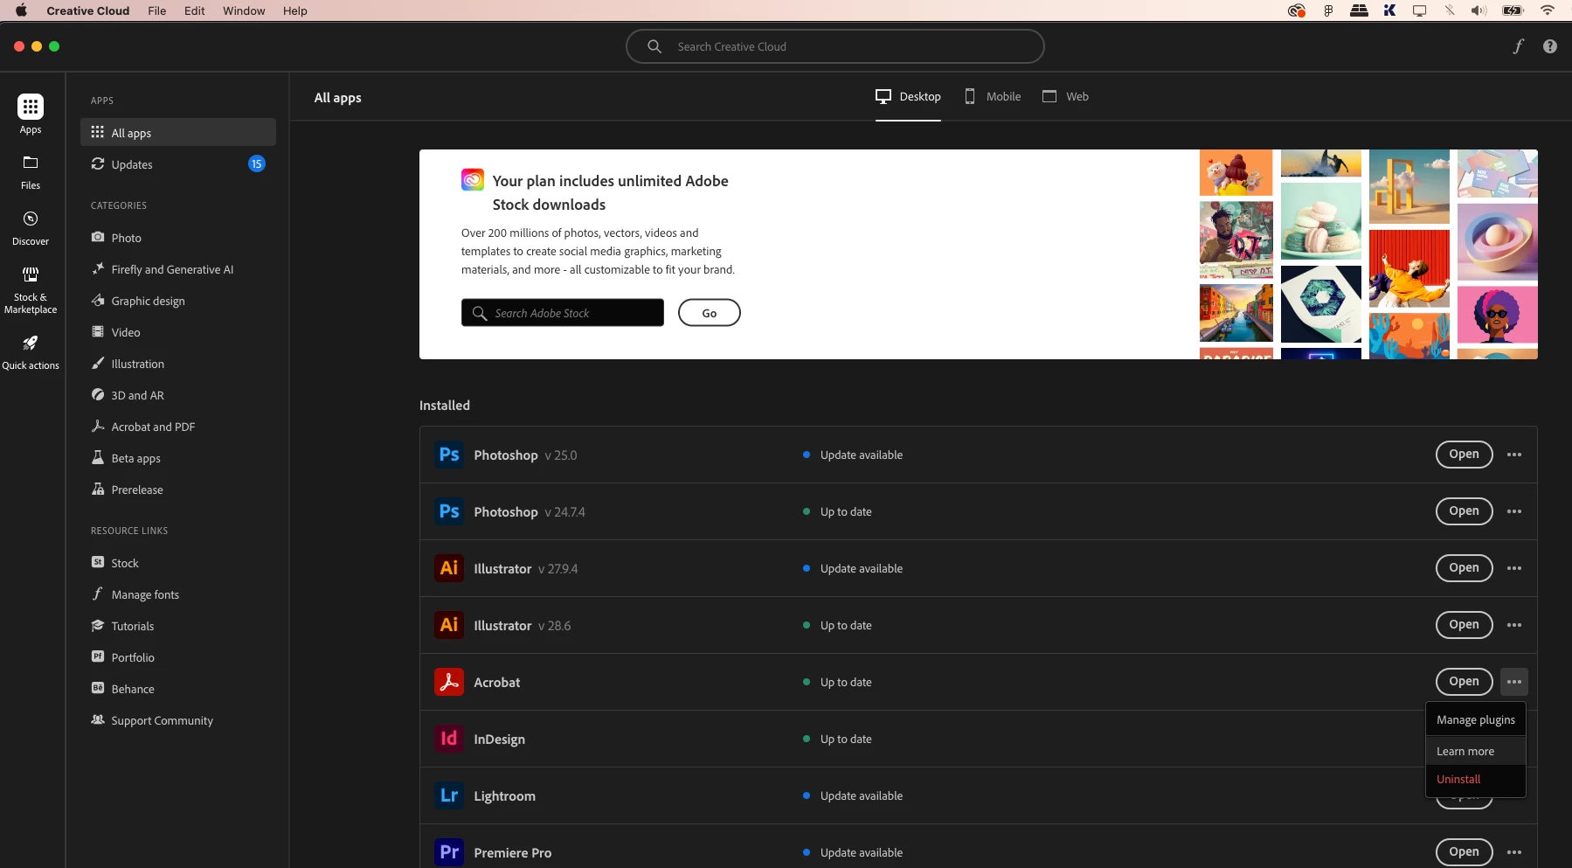Click the Illustrator v 27.9.4 app icon
The width and height of the screenshot is (1572, 868).
pos(449,568)
